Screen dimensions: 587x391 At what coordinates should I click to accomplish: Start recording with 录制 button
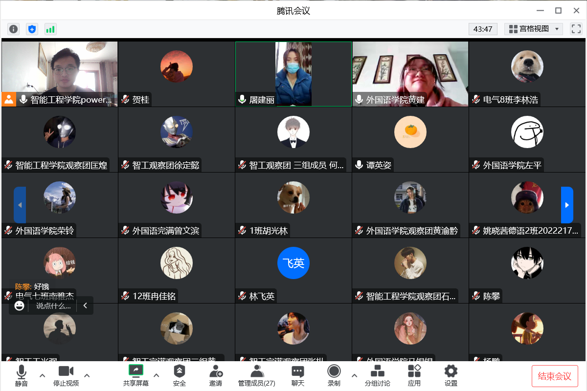334,375
